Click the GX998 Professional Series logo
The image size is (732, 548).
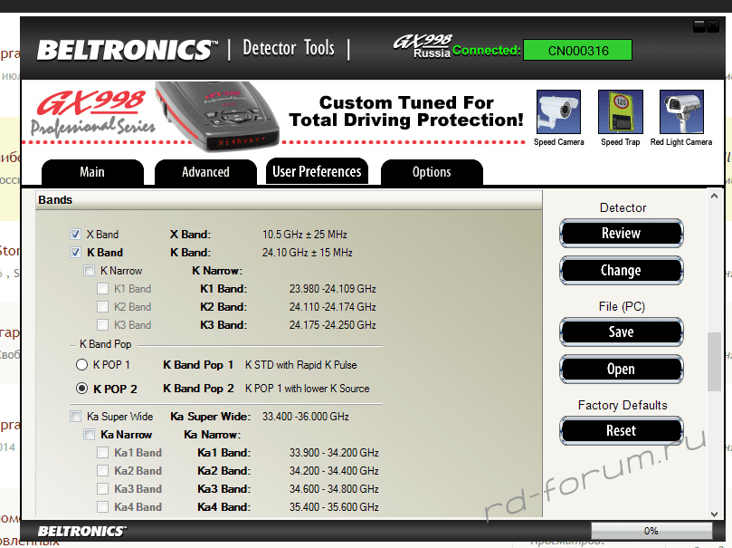tap(92, 113)
